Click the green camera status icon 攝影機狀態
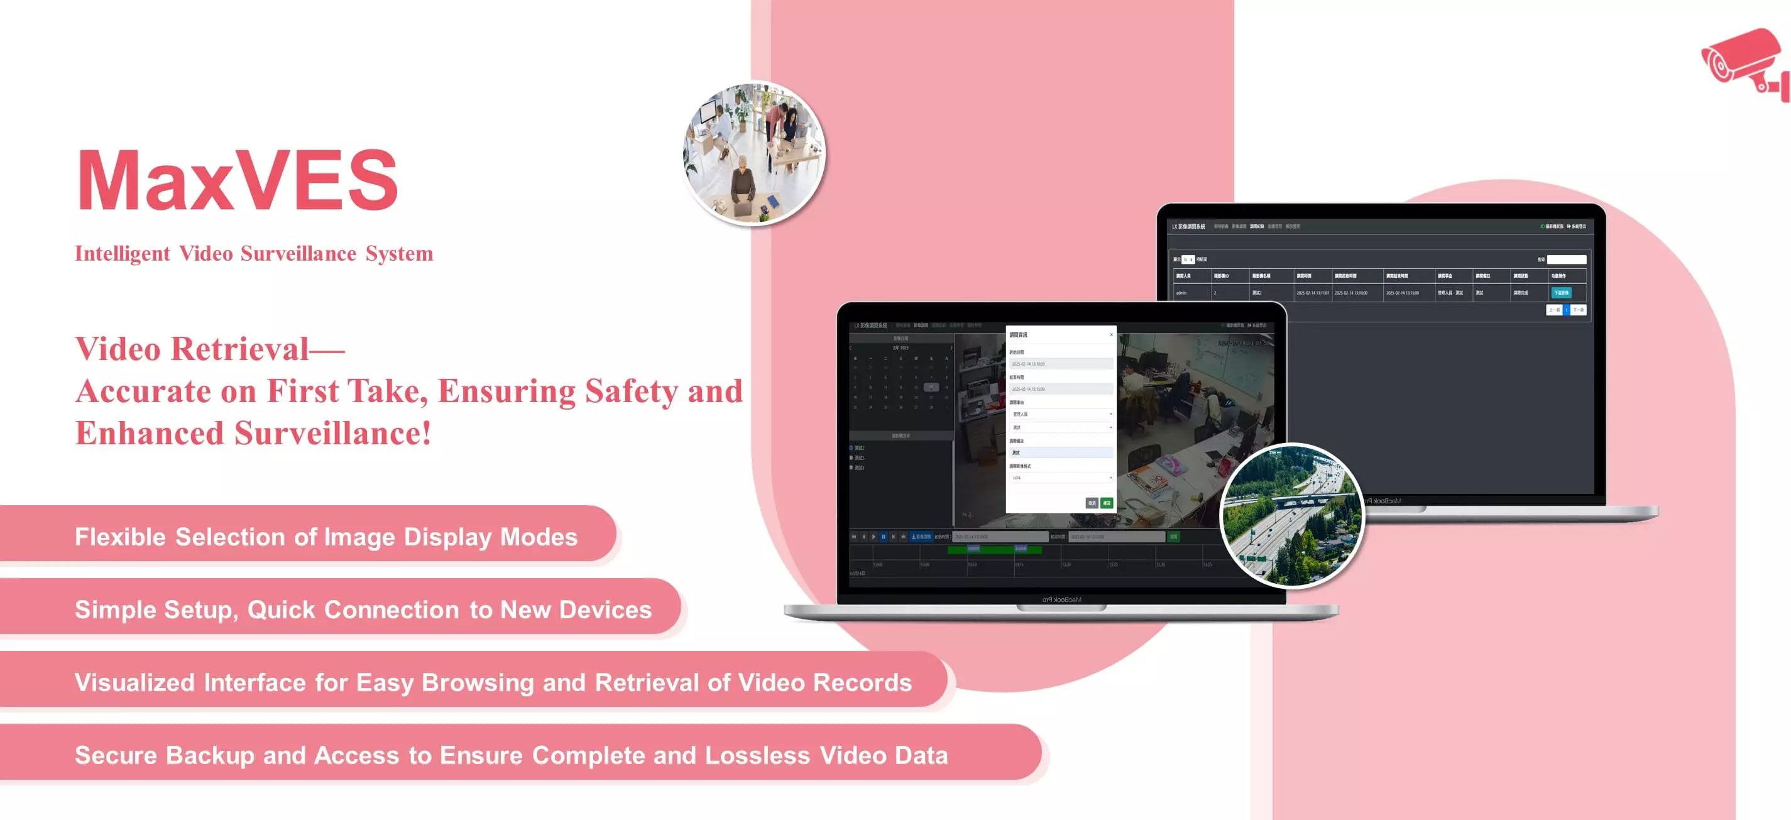Viewport: 1791px width, 820px height. pos(1543,227)
